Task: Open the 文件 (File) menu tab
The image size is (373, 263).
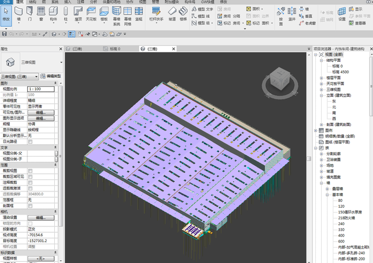Action: [x=6, y=2]
